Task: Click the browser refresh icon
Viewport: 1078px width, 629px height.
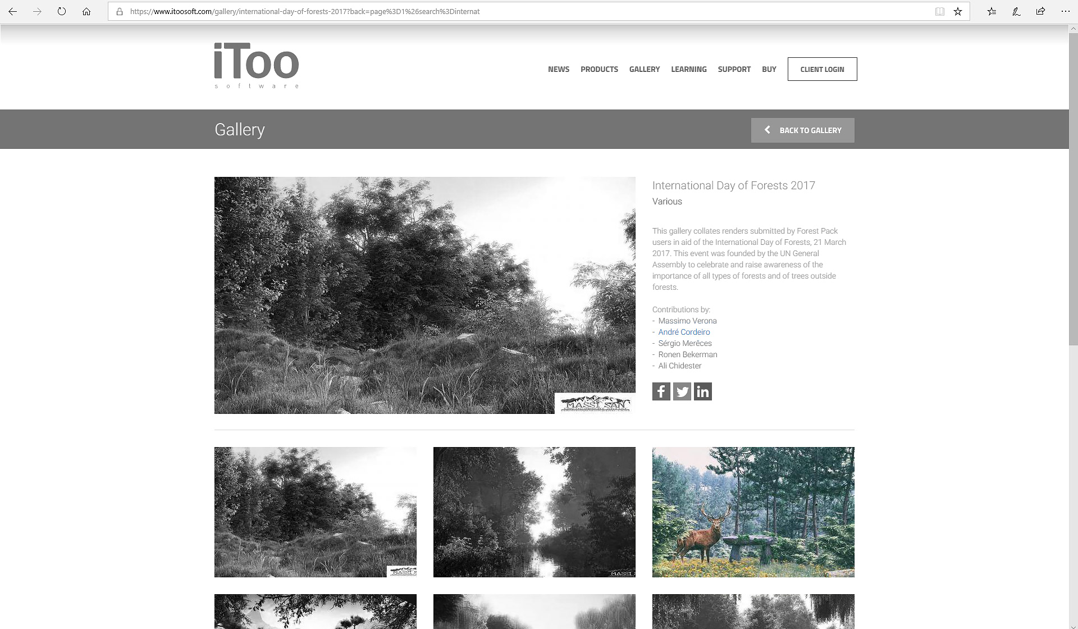Action: click(x=62, y=11)
